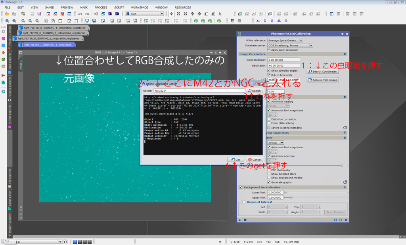Open the RESOURCES menu
The image size is (406, 245).
[182, 8]
